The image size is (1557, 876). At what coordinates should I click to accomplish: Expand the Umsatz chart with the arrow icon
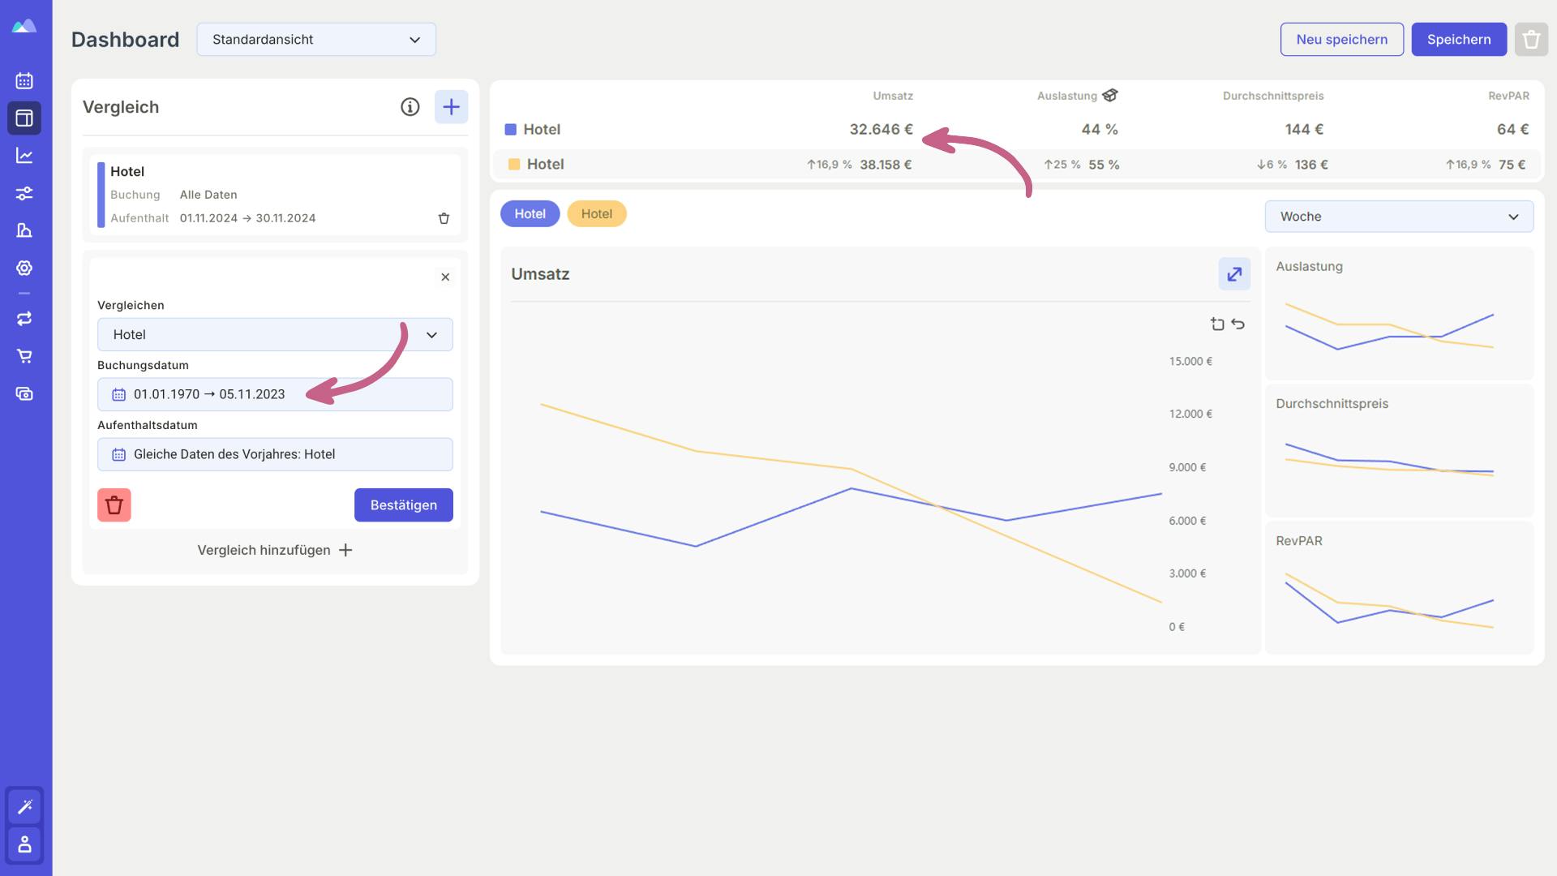tap(1234, 274)
